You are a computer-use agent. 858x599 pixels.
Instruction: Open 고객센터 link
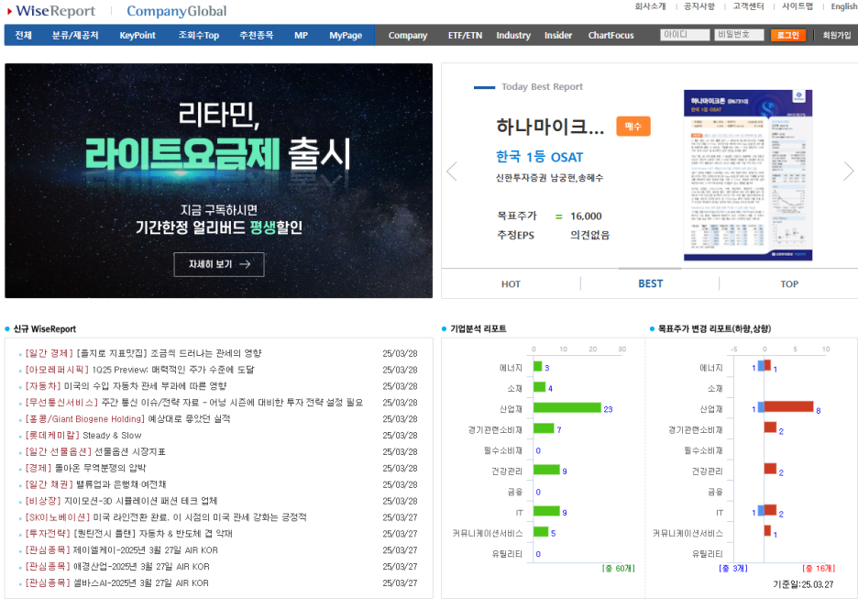tap(748, 6)
